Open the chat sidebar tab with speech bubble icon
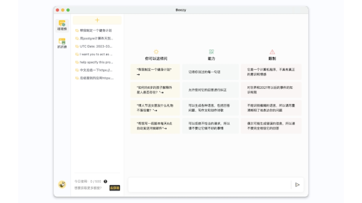 click(x=62, y=25)
